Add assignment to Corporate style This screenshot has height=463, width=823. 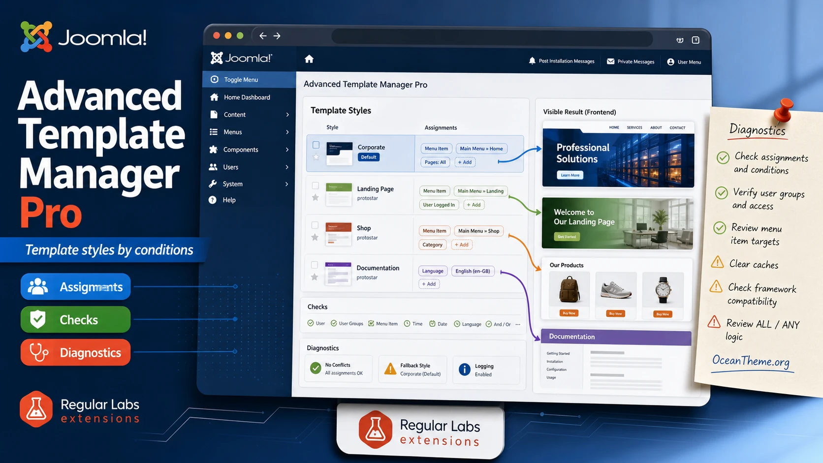click(x=465, y=162)
